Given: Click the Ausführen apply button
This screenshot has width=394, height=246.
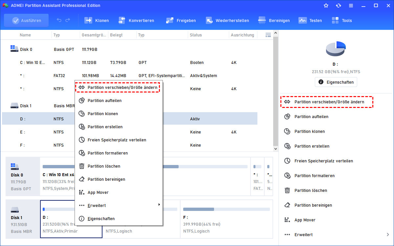Looking at the screenshot, I should coord(26,20).
